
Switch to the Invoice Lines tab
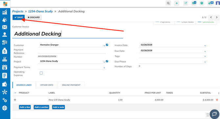pos(24,85)
